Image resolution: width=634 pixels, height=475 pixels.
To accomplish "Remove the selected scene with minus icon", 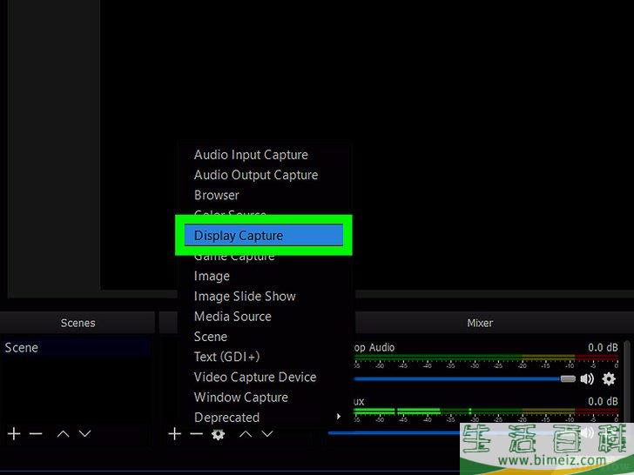I will [x=36, y=433].
